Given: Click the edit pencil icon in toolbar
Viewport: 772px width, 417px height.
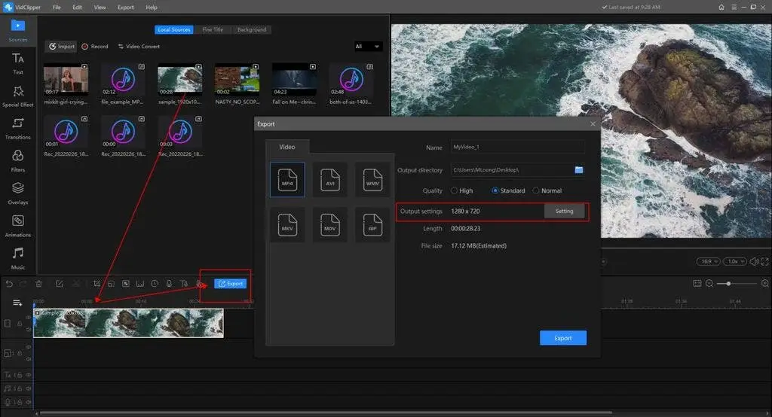Looking at the screenshot, I should click(x=59, y=284).
